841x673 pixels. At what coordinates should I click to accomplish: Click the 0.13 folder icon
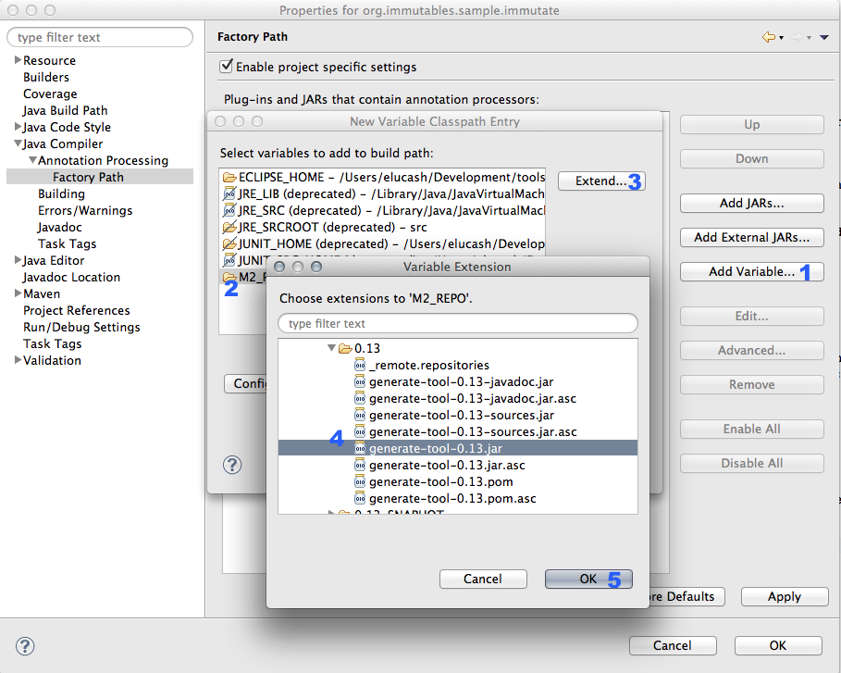pyautogui.click(x=345, y=348)
